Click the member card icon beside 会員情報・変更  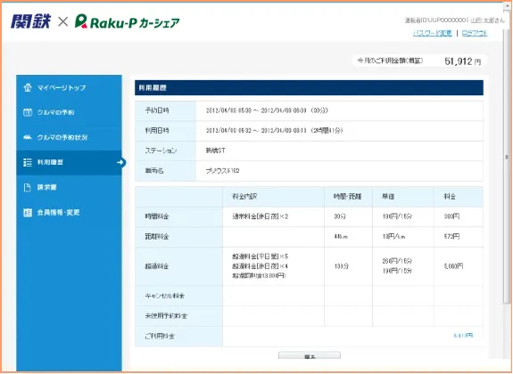click(x=28, y=212)
